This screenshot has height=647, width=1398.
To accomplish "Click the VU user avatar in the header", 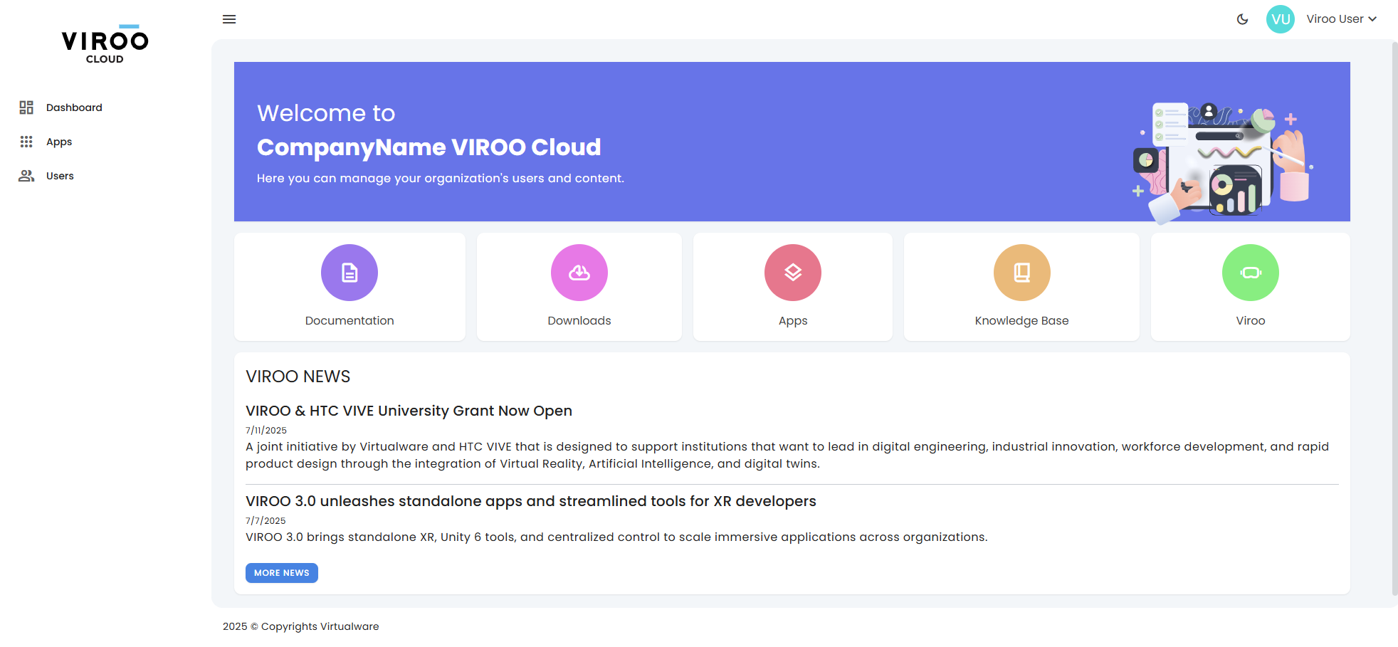I will (1281, 19).
